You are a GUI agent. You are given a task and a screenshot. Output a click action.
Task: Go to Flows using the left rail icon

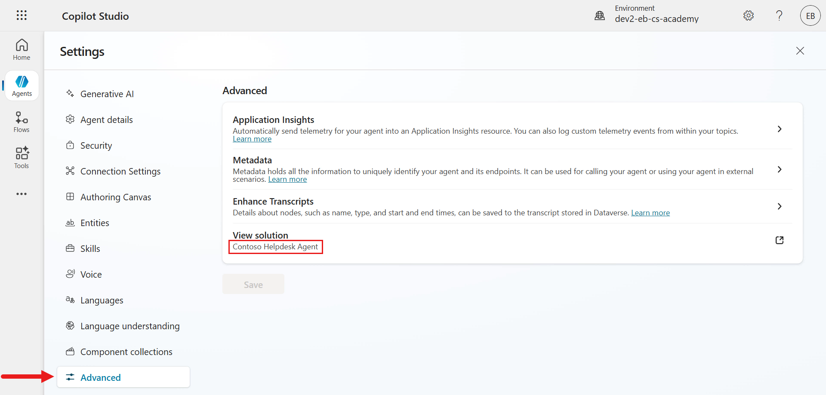click(x=21, y=121)
